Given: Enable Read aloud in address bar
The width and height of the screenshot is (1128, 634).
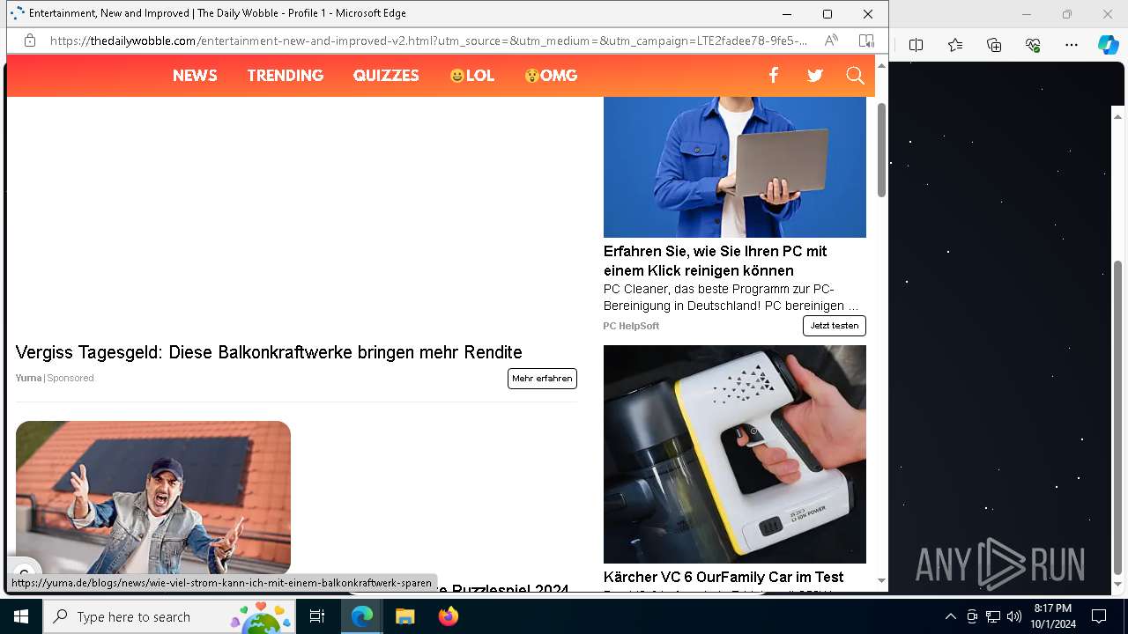Looking at the screenshot, I should pyautogui.click(x=831, y=41).
